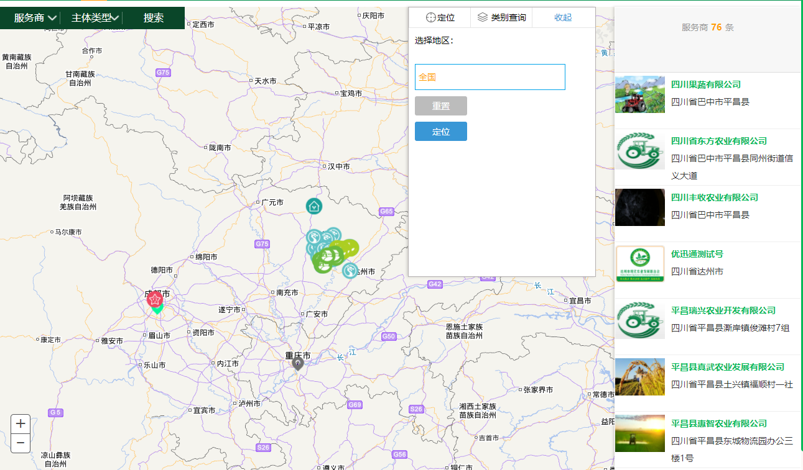The width and height of the screenshot is (803, 470).
Task: Click the 类别查询 layers icon
Action: [482, 17]
